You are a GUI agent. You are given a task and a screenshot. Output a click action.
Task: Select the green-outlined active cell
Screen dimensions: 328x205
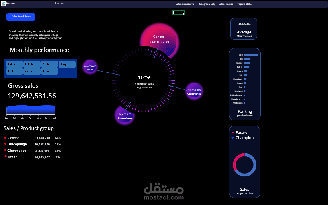pos(179,13)
